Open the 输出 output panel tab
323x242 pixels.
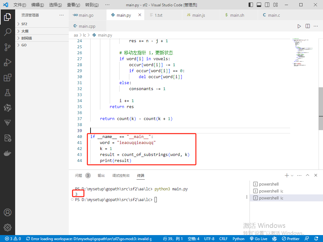101,176
